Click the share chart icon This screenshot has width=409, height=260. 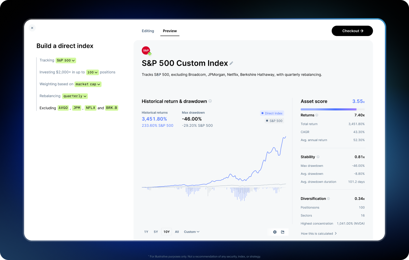(x=283, y=232)
